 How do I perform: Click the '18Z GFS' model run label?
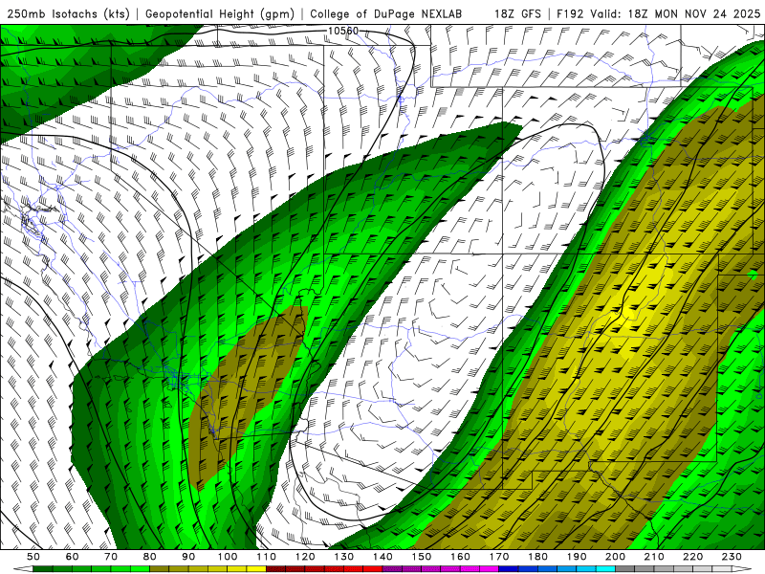point(517,14)
